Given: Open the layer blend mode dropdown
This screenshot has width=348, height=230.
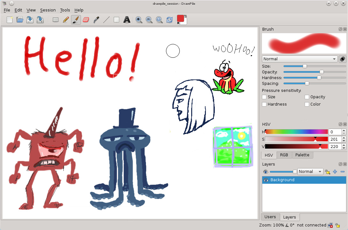Looking at the screenshot, I should pyautogui.click(x=310, y=172).
